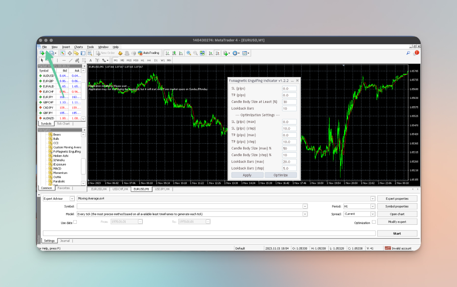The image size is (457, 287).
Task: Switch to the USDCHF,H4 chart tab
Action: pos(120,189)
